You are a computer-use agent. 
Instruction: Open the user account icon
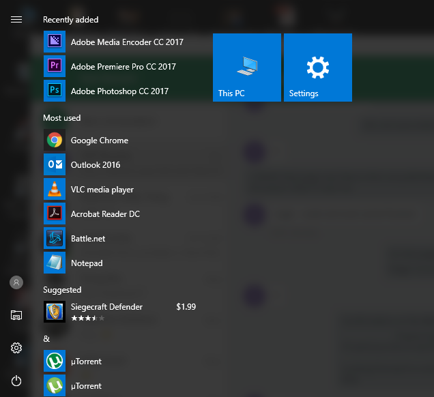(16, 282)
